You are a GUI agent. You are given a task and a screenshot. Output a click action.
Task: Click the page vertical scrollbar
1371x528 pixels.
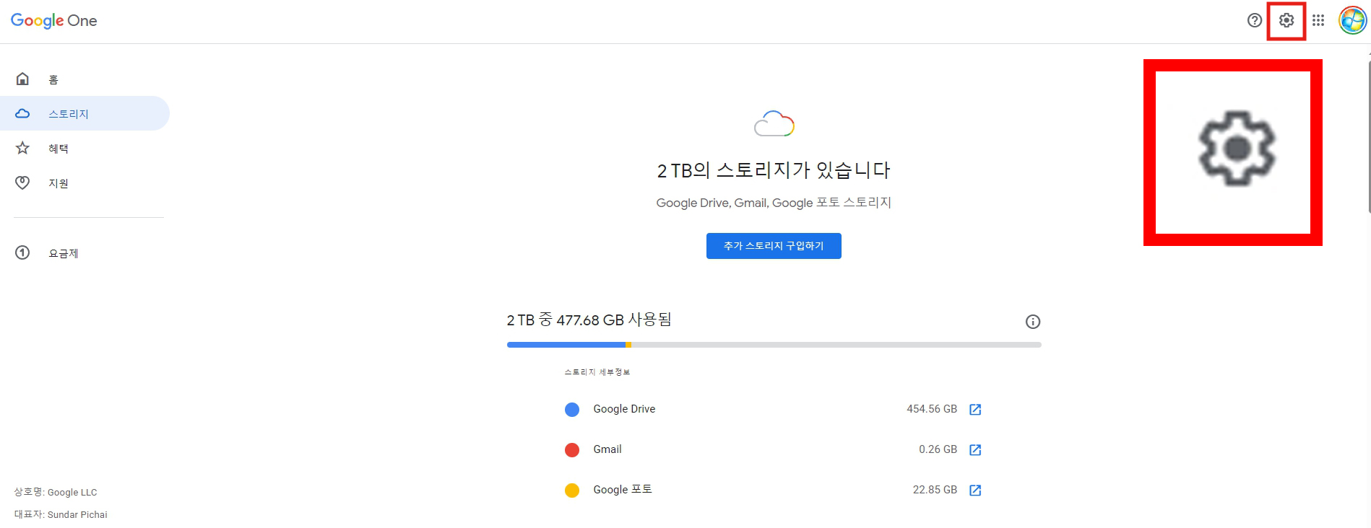point(1368,137)
